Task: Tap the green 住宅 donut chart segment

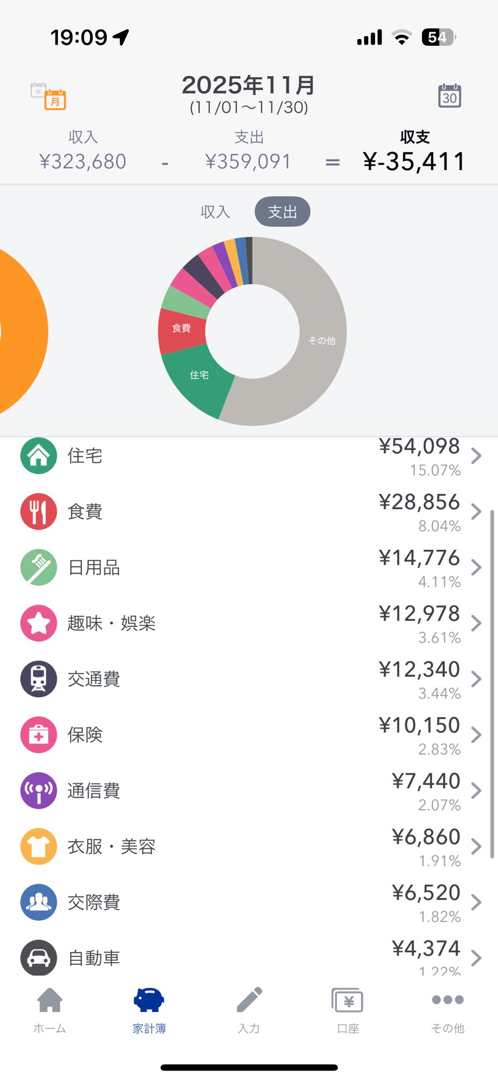Action: coord(197,377)
